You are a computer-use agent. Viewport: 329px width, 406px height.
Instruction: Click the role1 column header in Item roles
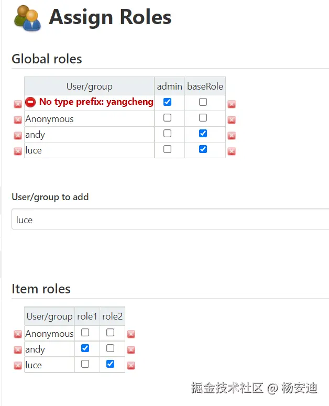pos(87,316)
